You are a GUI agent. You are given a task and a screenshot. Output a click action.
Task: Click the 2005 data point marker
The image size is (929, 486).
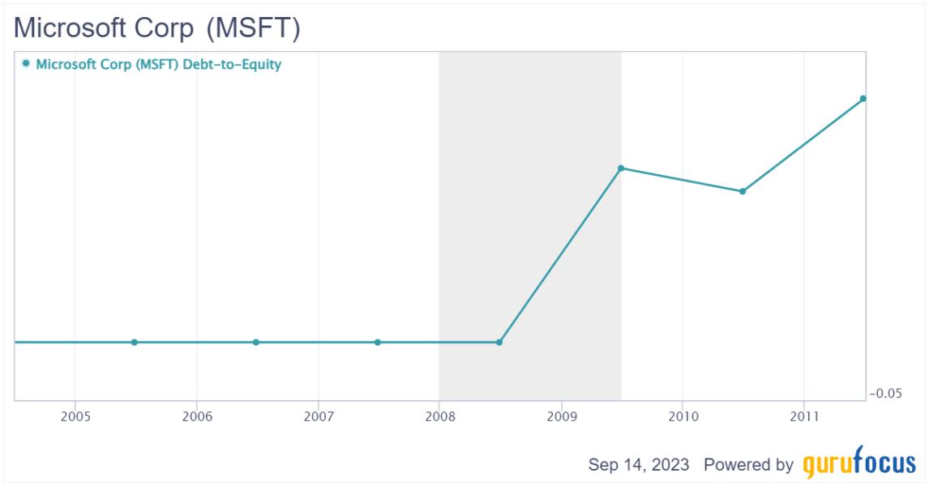[x=135, y=342]
